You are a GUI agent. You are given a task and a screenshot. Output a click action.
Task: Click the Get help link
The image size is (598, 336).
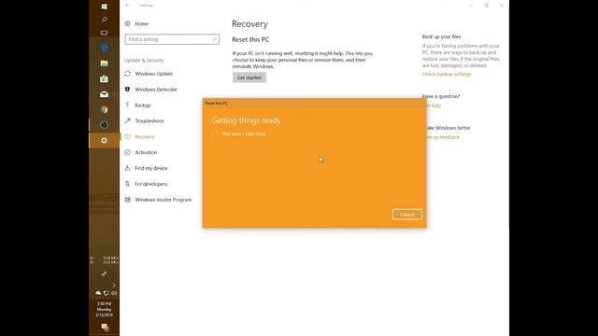[x=433, y=105]
